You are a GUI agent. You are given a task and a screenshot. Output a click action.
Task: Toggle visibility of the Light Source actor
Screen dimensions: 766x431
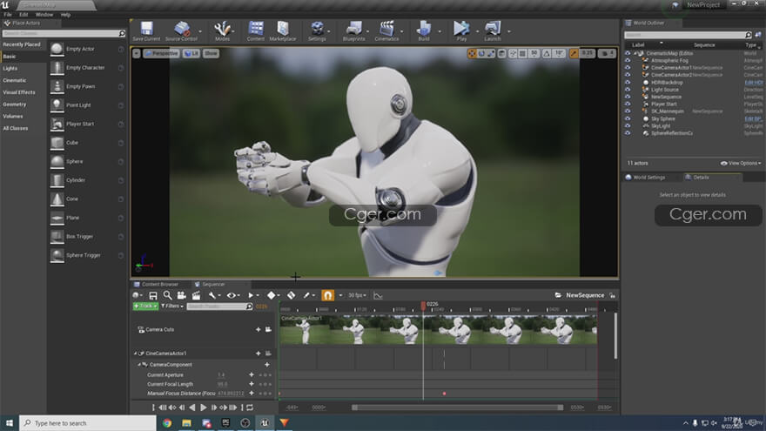pos(628,90)
